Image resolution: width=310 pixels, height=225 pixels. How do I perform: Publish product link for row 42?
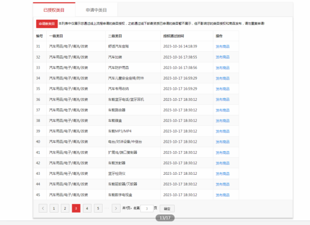click(223, 163)
